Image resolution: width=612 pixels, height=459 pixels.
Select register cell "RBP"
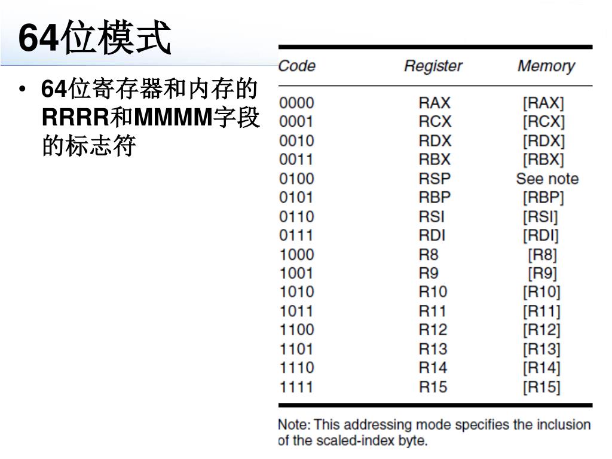[435, 197]
